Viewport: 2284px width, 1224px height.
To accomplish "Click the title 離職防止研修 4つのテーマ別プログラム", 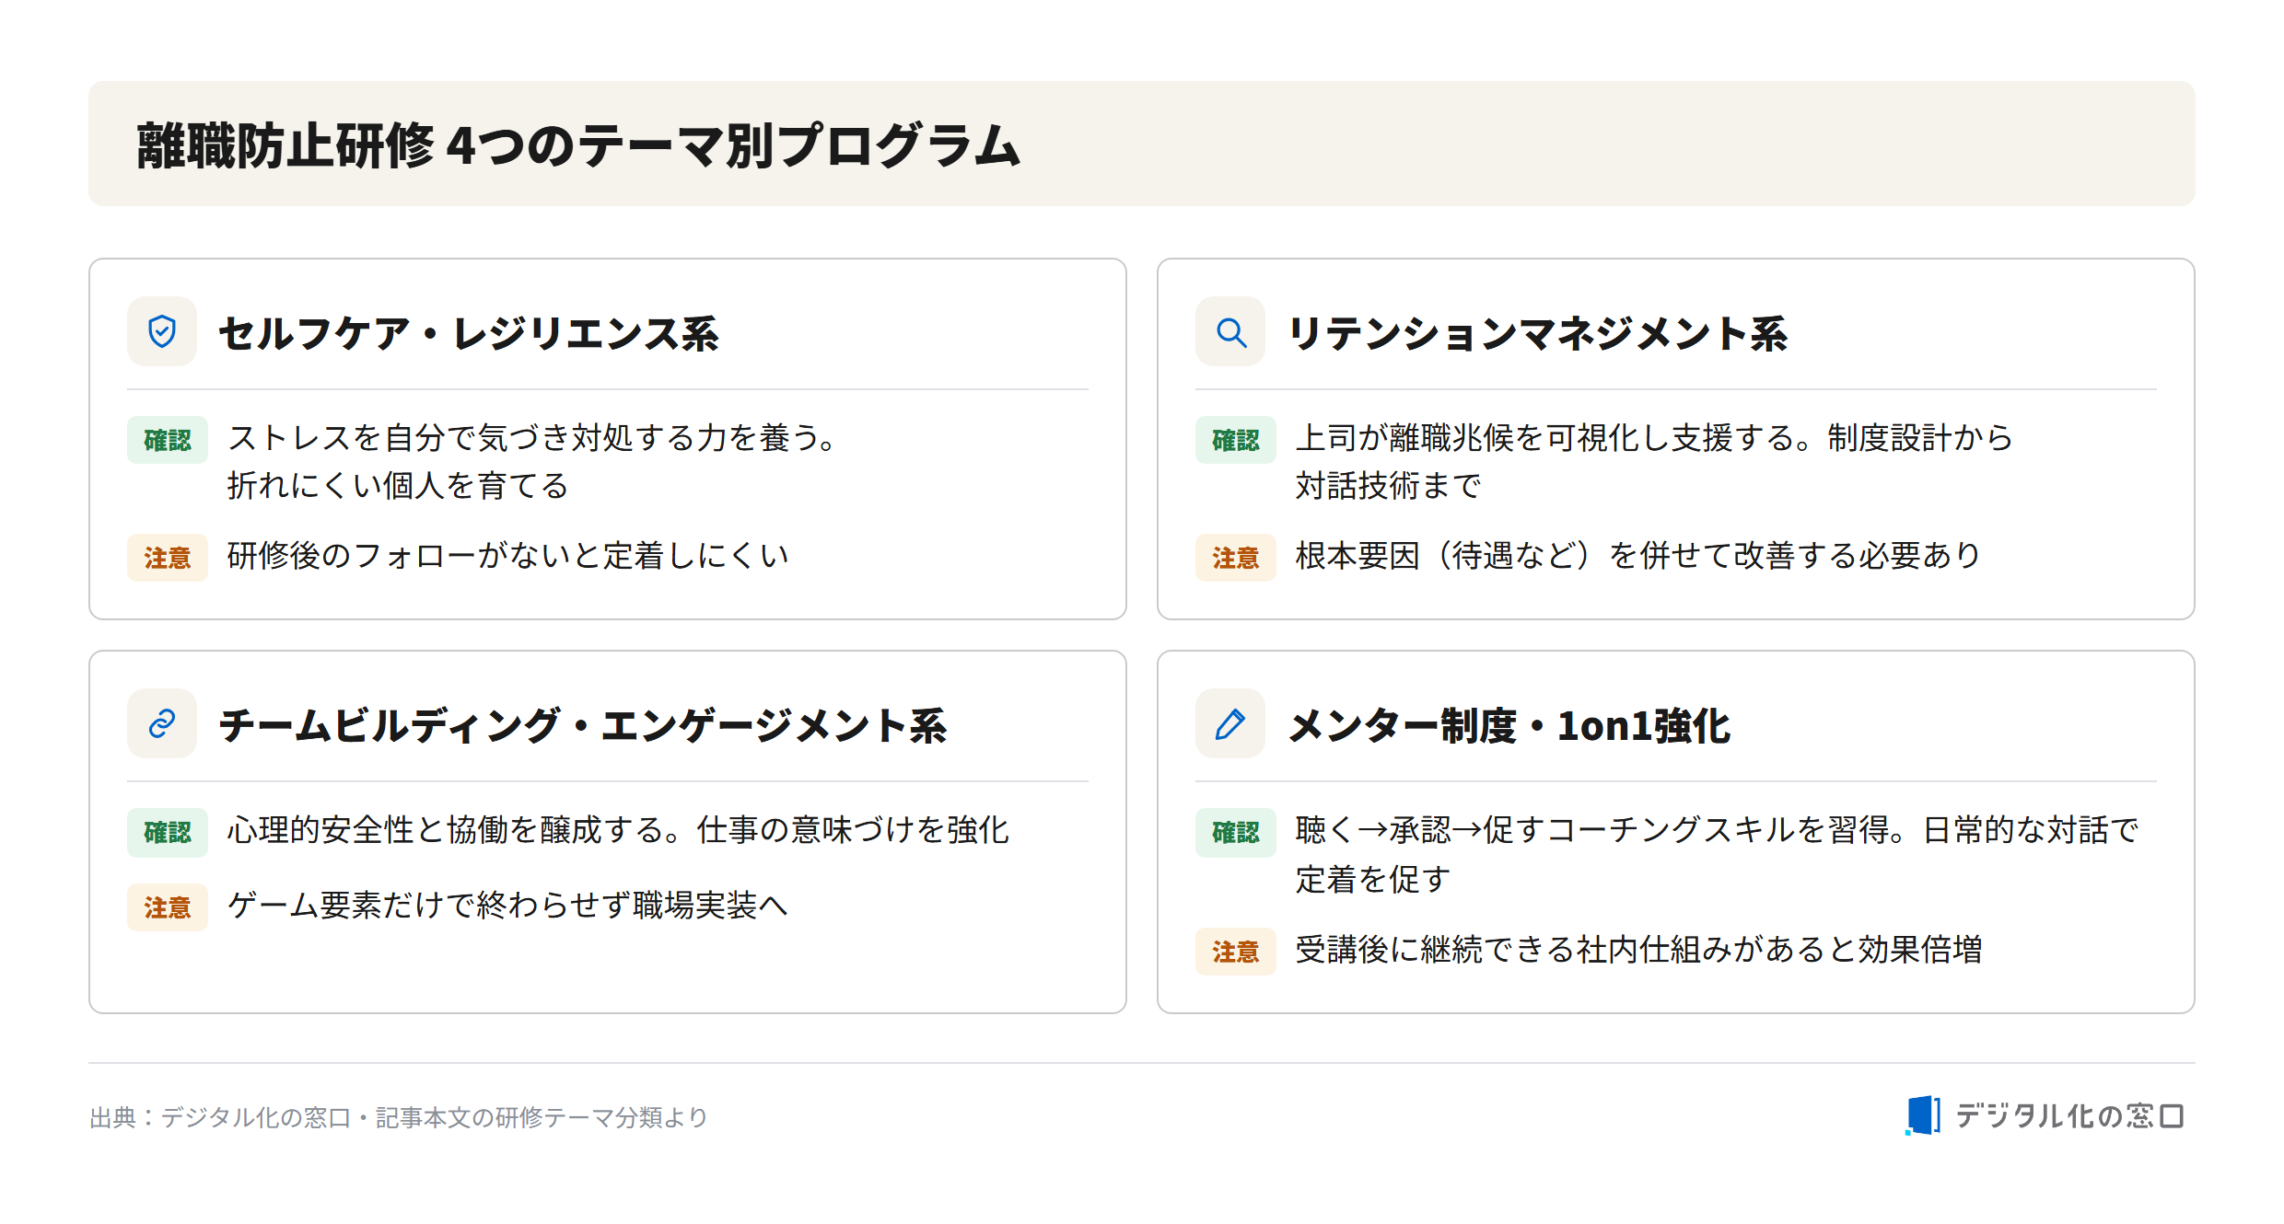I will (x=578, y=145).
